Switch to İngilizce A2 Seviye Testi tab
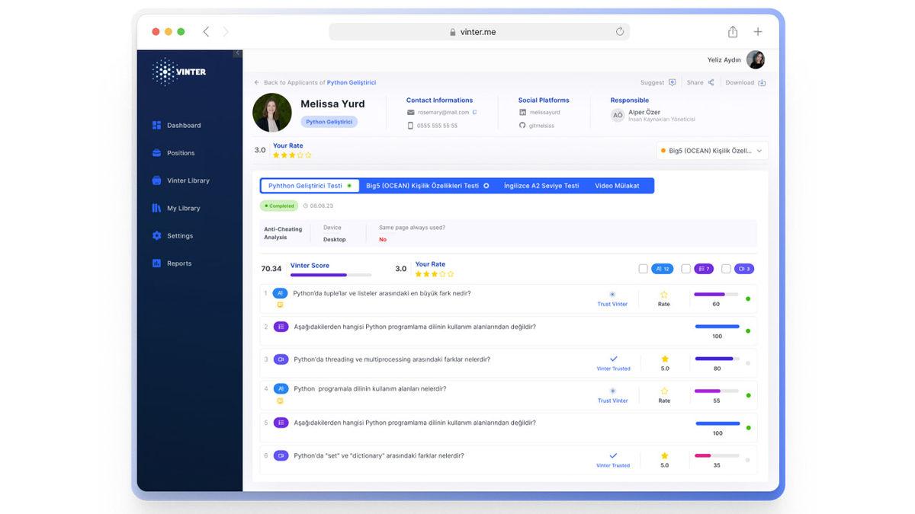 541,186
